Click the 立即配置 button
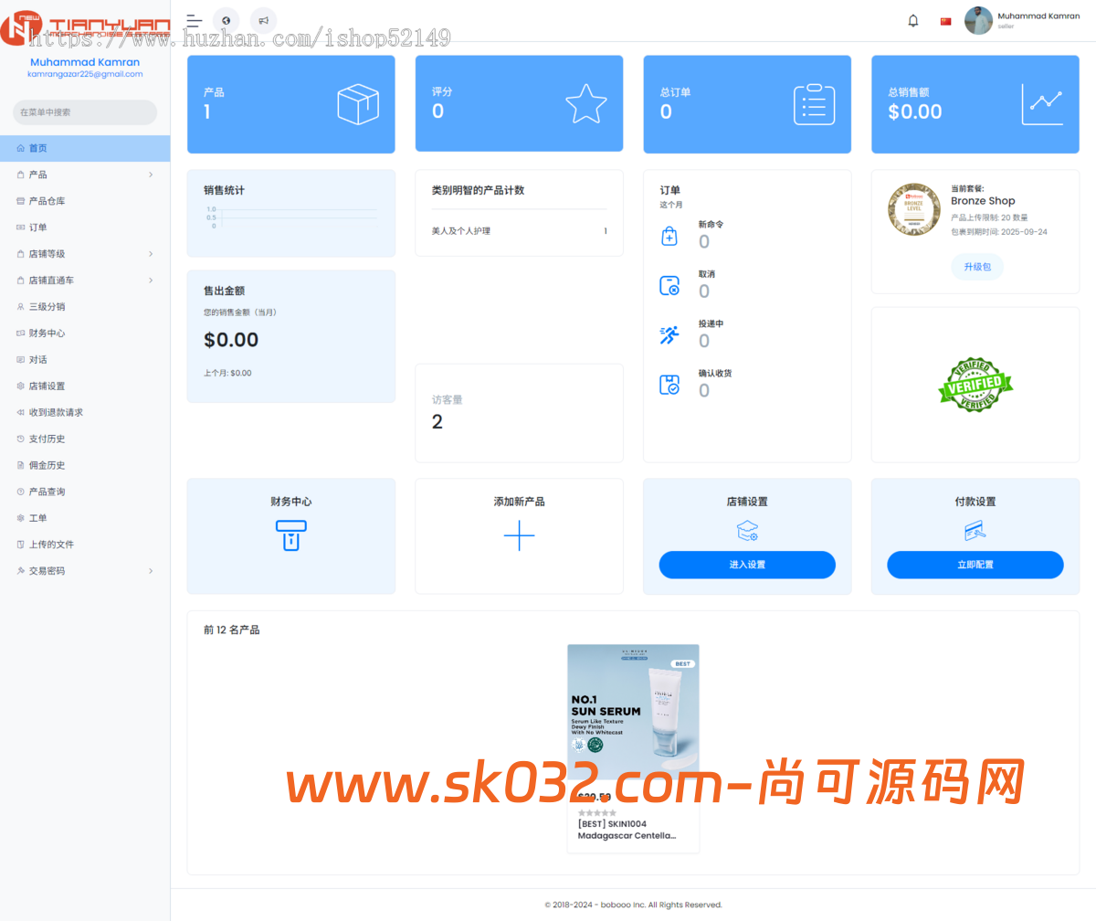This screenshot has height=921, width=1096. 975,565
